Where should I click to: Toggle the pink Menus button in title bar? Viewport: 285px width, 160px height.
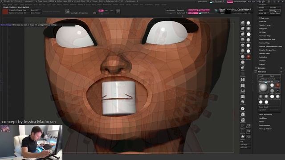230,2
